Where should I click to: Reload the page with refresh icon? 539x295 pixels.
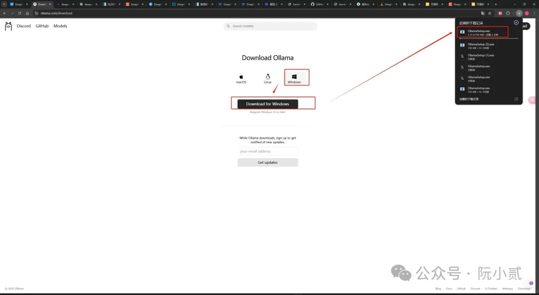point(19,13)
